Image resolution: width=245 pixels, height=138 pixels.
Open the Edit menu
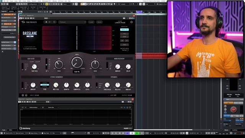(8, 1)
